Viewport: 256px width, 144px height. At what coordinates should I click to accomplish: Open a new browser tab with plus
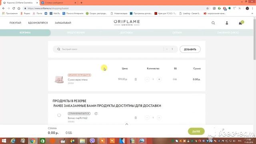tap(82, 3)
